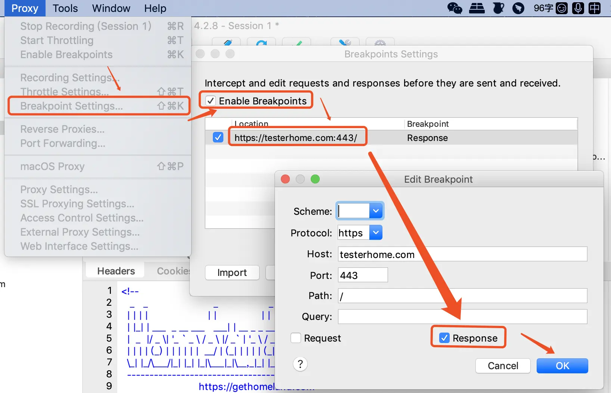Click the smiley face icon in menu bar
The width and height of the screenshot is (611, 393).
[561, 8]
